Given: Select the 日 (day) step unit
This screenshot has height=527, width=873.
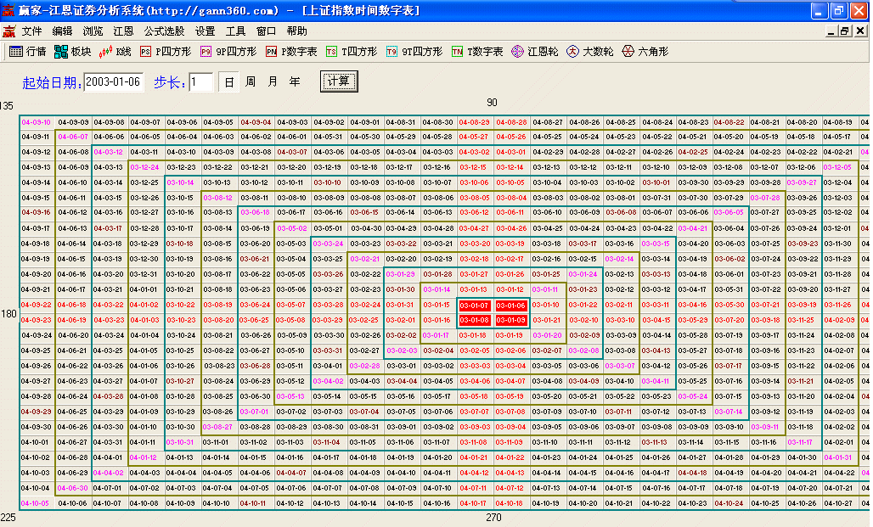Looking at the screenshot, I should tap(229, 82).
